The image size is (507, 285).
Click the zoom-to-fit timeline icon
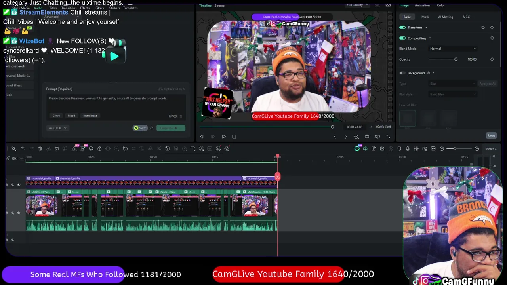pos(433,148)
